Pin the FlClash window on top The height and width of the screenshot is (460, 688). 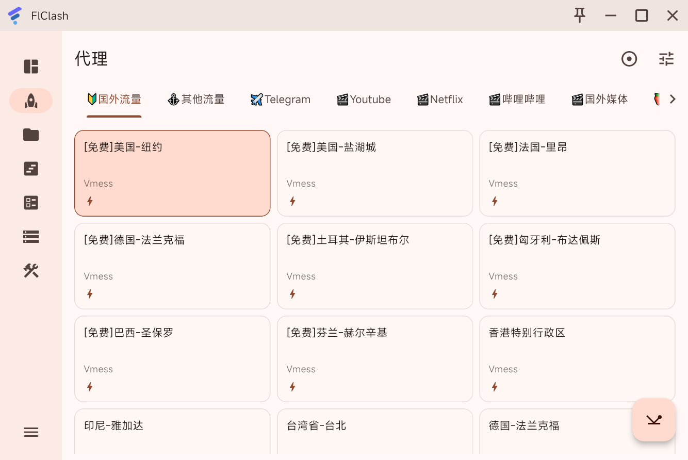pyautogui.click(x=580, y=15)
